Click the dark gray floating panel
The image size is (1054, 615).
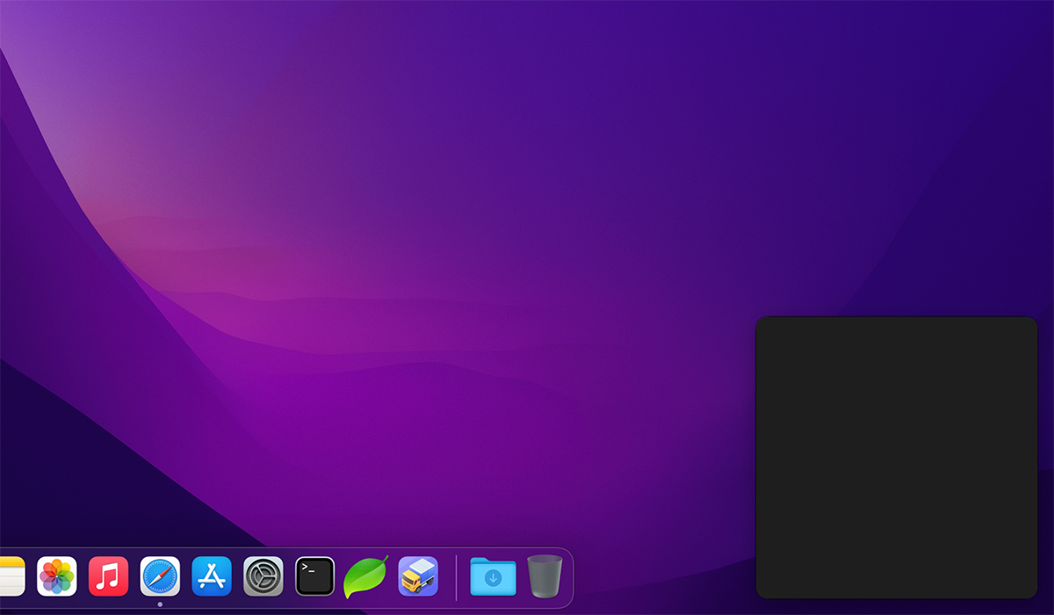pos(896,457)
